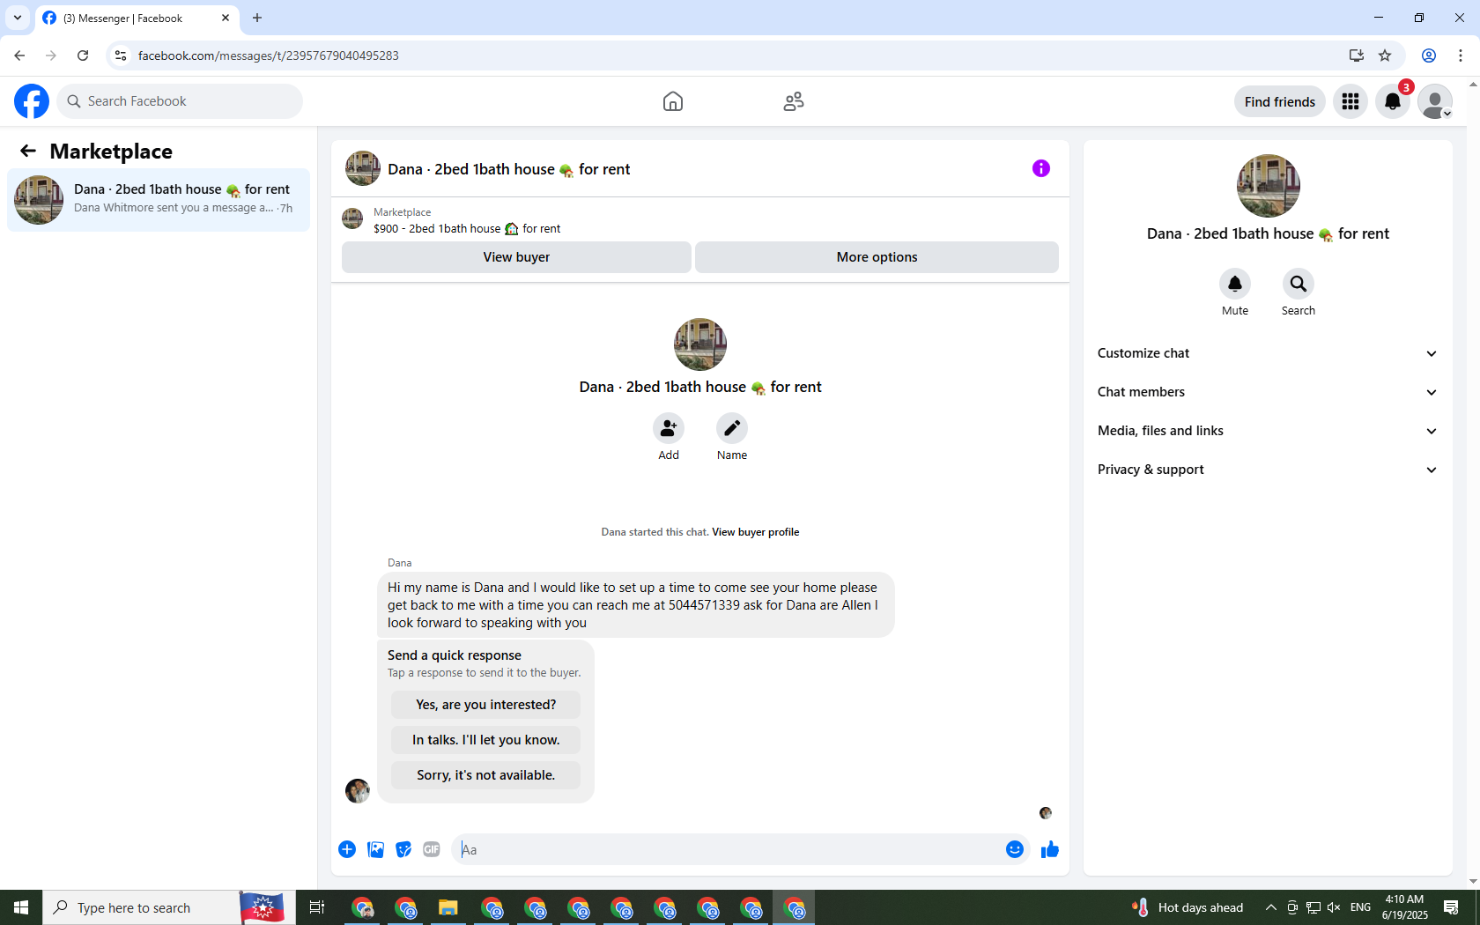Search in conversation magnifier icon
1480x925 pixels.
tap(1299, 284)
